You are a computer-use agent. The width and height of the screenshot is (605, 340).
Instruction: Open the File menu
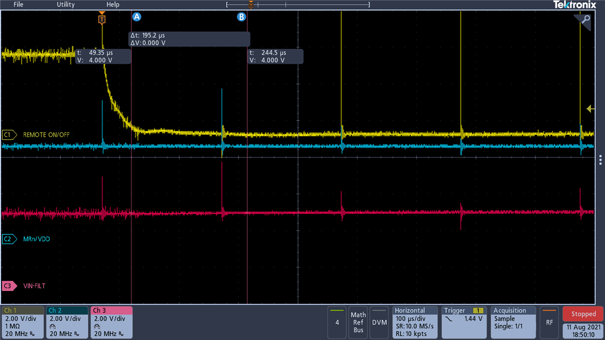(18, 5)
